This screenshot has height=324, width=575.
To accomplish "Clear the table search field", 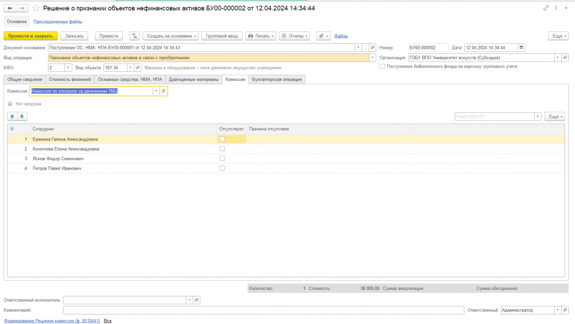I will tap(537, 117).
